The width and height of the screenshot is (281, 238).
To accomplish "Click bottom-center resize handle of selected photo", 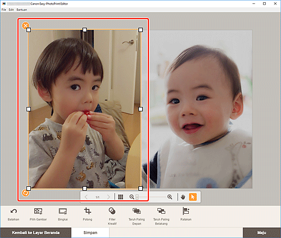I will pyautogui.click(x=85, y=188).
